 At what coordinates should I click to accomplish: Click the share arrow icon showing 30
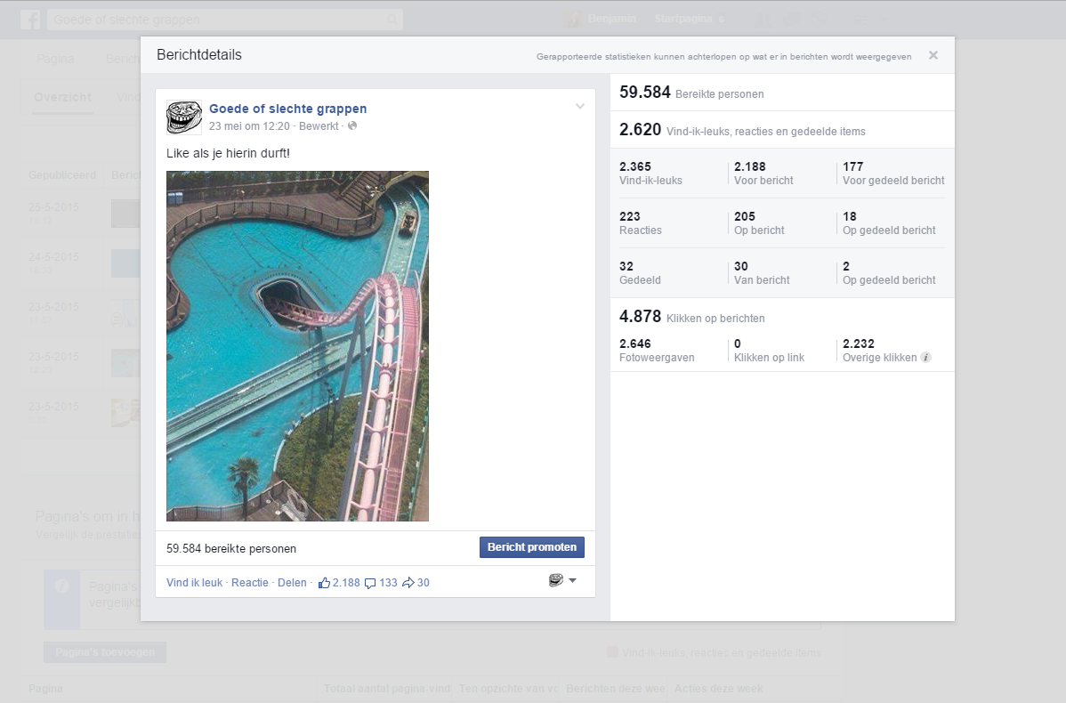408,583
